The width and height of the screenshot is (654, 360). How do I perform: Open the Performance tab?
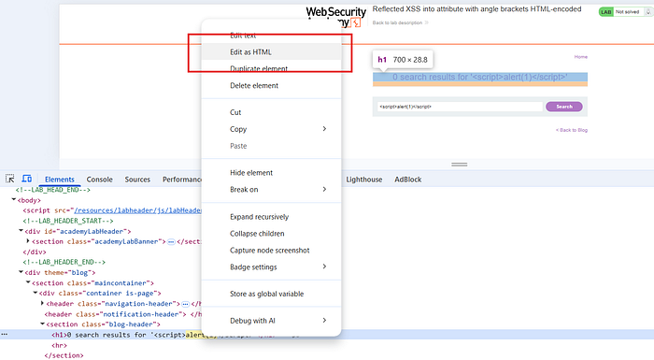[x=182, y=180]
